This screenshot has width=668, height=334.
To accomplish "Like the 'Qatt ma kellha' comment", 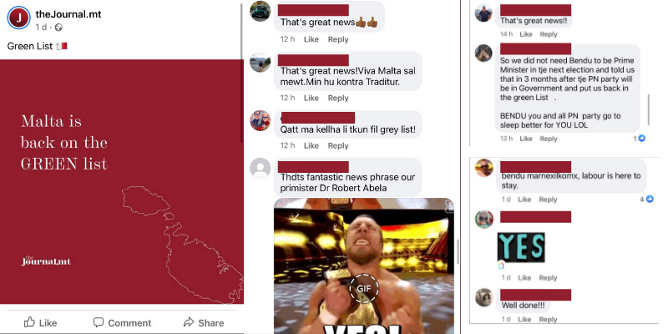I will coord(311,145).
